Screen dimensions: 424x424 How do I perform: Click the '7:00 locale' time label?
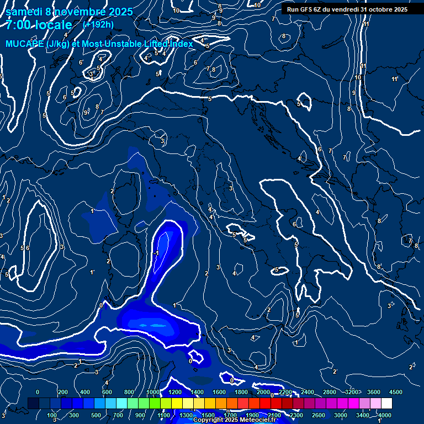39,25
